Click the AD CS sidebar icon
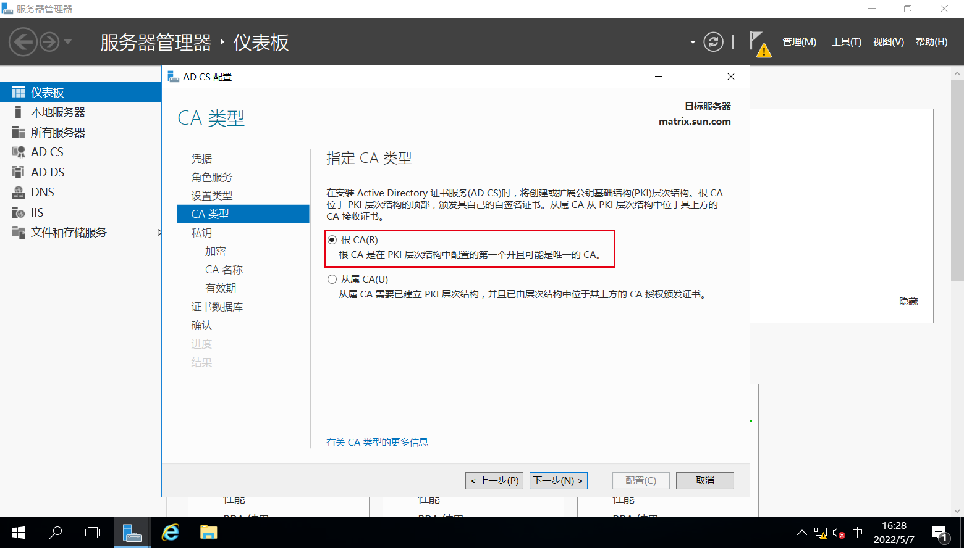The width and height of the screenshot is (964, 548). pos(19,152)
